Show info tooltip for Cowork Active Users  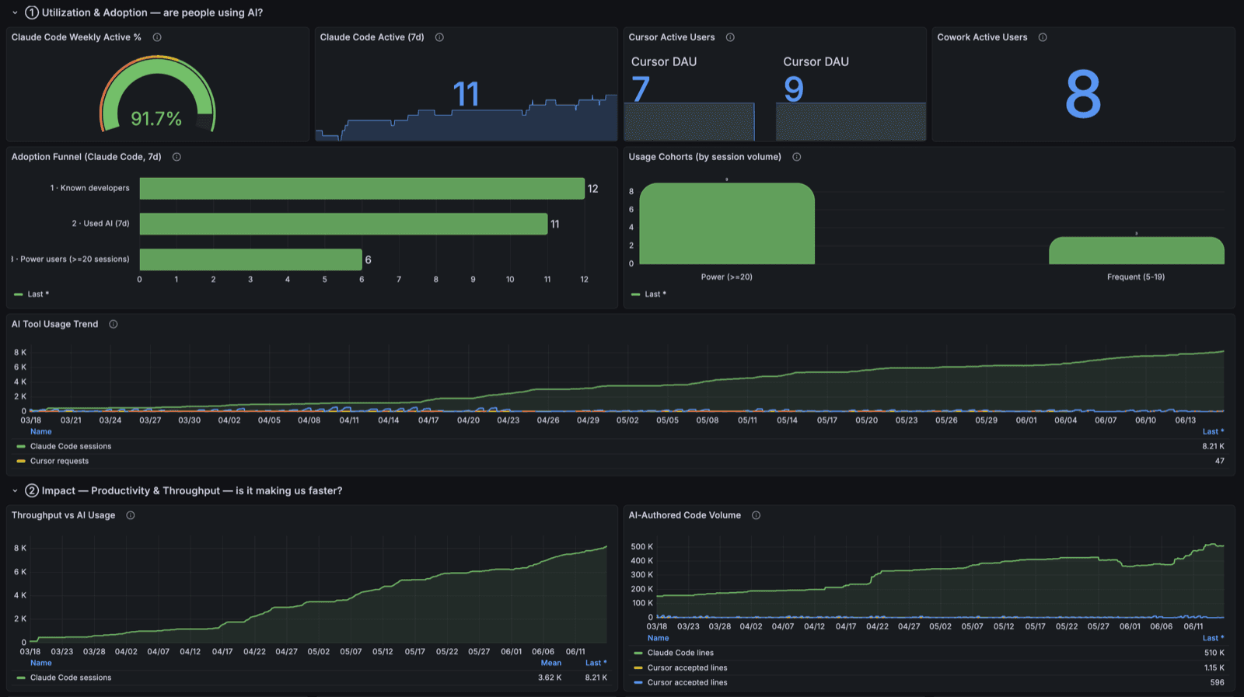click(x=1043, y=37)
